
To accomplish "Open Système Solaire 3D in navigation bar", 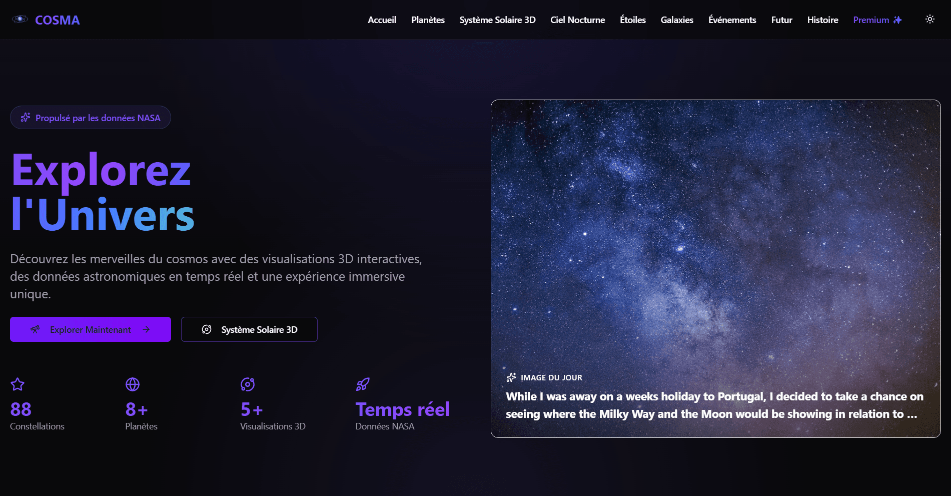I will 497,20.
